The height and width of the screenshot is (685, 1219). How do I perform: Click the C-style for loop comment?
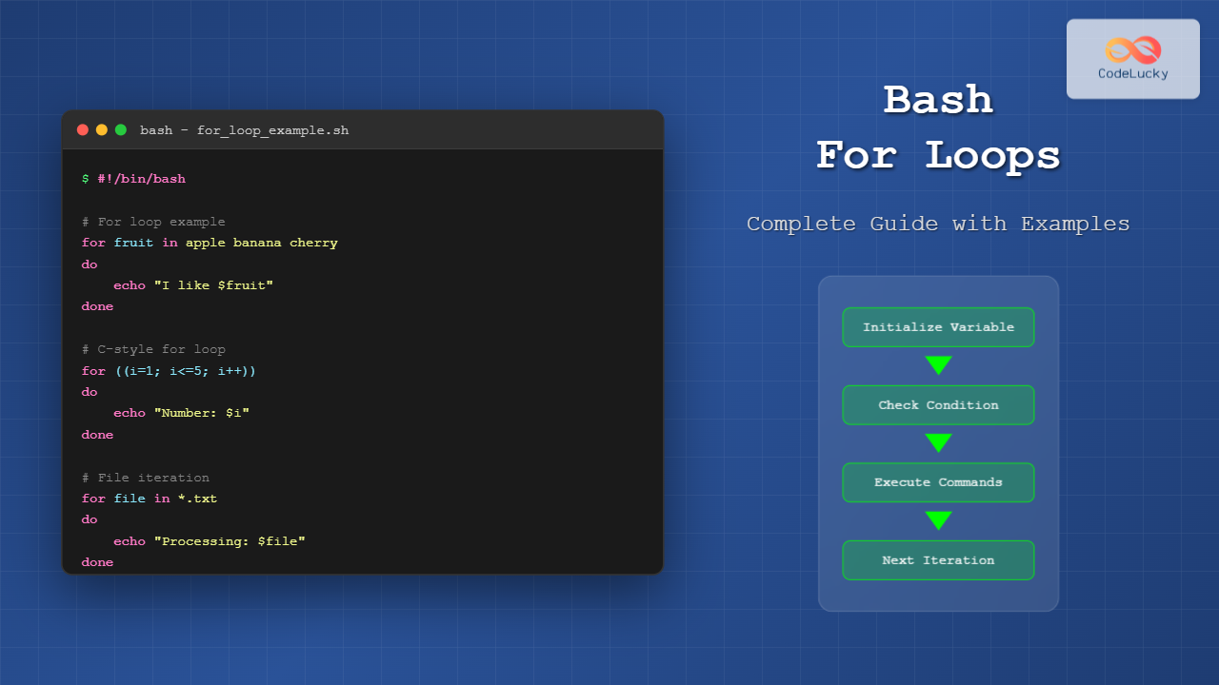(153, 349)
